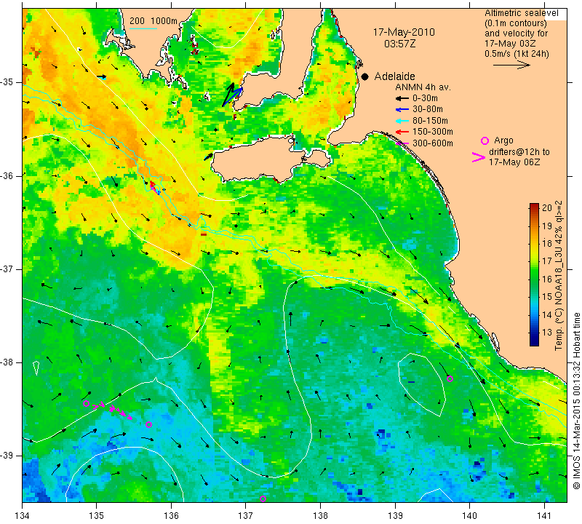Click the dark blue bottom of the colorbar
Screen dimensions: 582x524
pyautogui.click(x=534, y=341)
